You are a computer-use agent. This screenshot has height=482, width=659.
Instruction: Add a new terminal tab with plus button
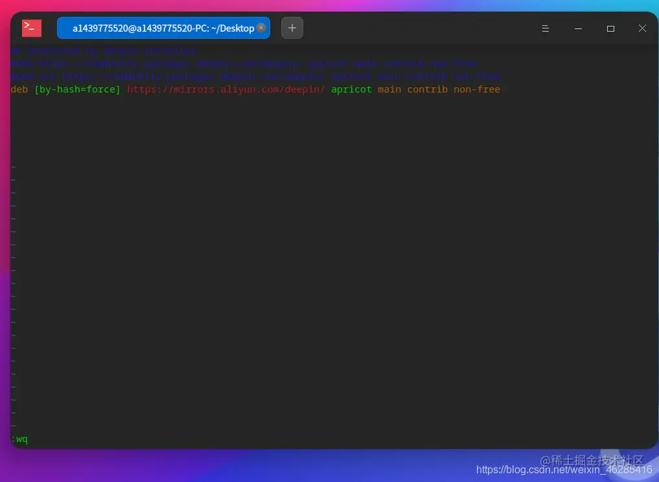pos(292,28)
